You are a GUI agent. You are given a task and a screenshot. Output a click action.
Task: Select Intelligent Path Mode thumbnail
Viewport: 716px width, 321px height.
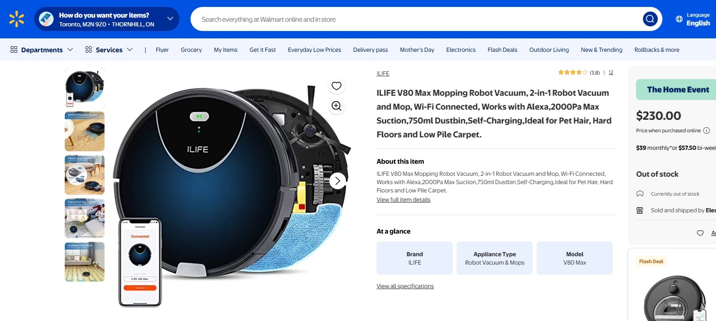click(85, 262)
